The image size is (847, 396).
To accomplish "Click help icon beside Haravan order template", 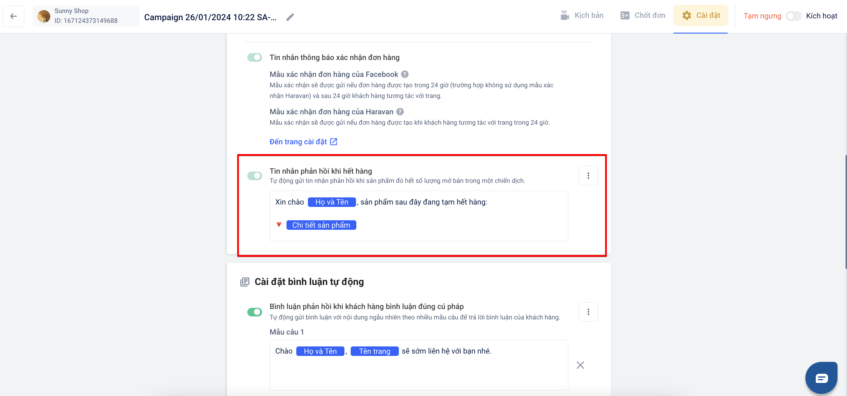I will pos(400,112).
